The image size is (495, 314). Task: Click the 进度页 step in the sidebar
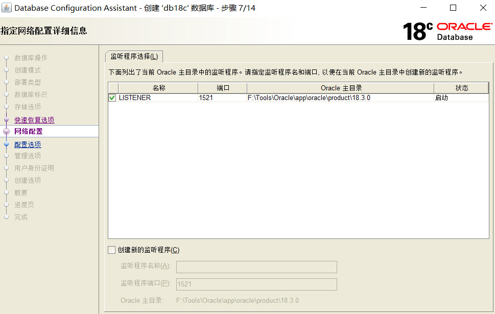(x=24, y=205)
